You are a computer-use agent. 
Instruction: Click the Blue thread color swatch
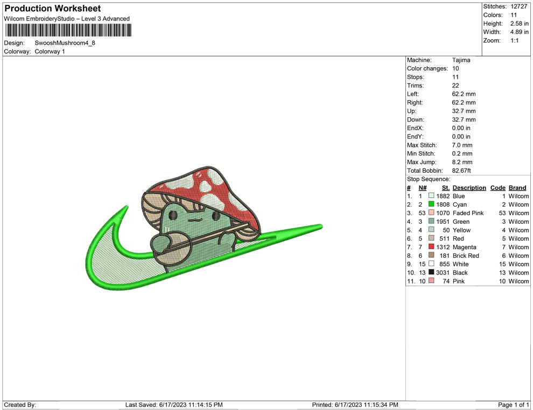pos(431,196)
